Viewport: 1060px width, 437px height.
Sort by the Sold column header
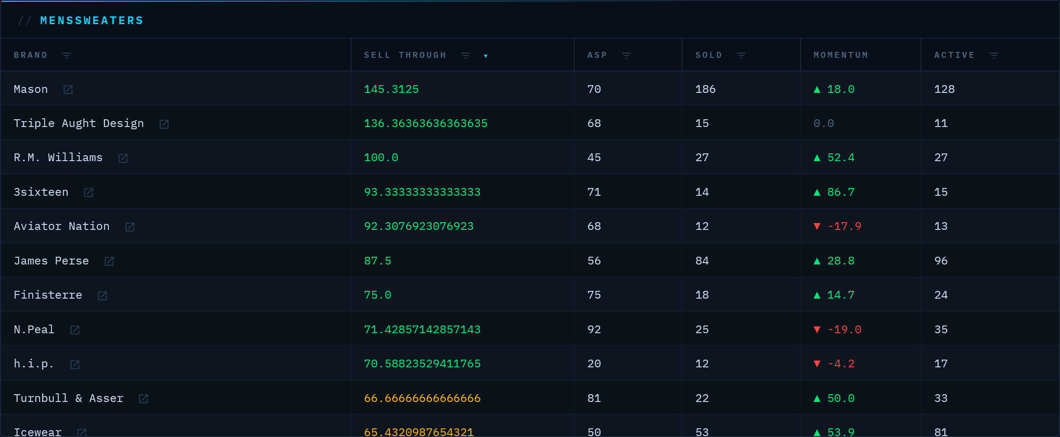point(708,55)
